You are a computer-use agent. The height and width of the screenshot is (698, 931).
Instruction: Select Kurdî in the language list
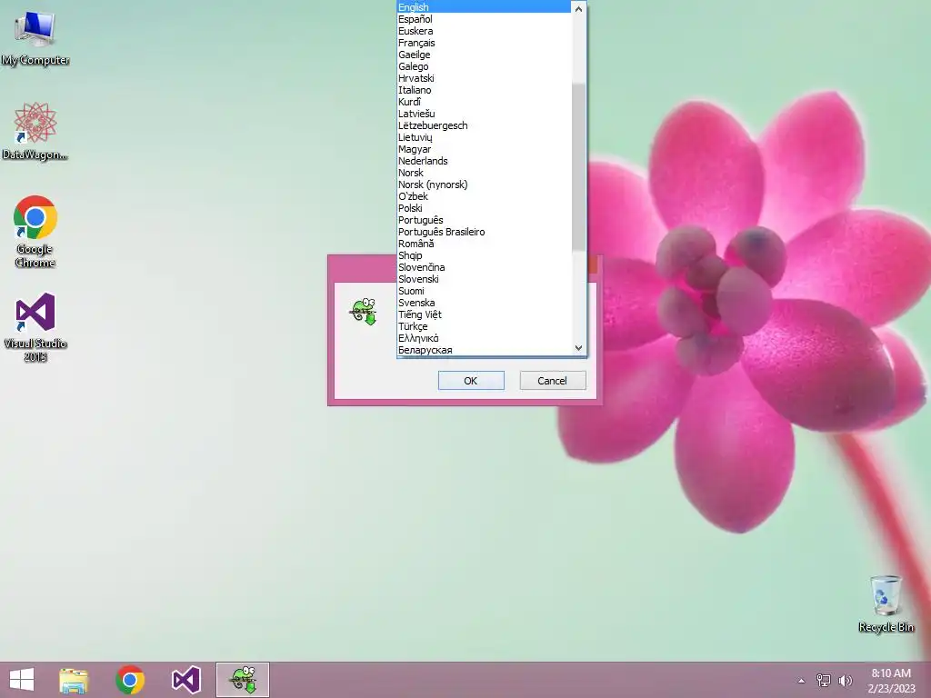point(484,102)
